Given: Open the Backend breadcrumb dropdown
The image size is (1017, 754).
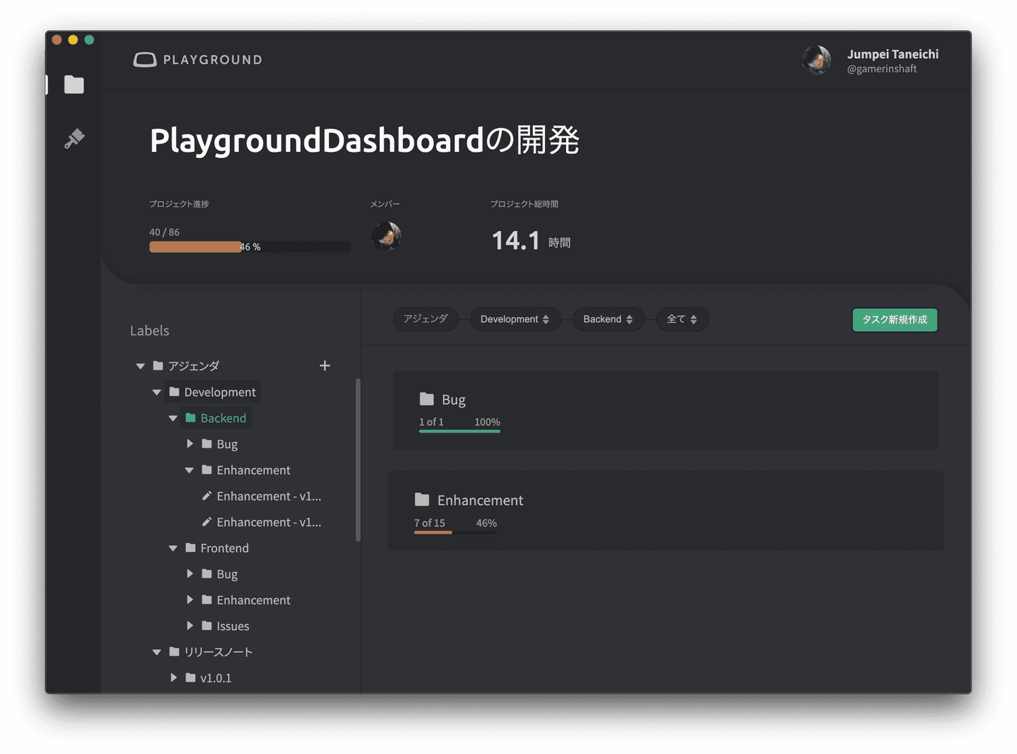Looking at the screenshot, I should [608, 319].
